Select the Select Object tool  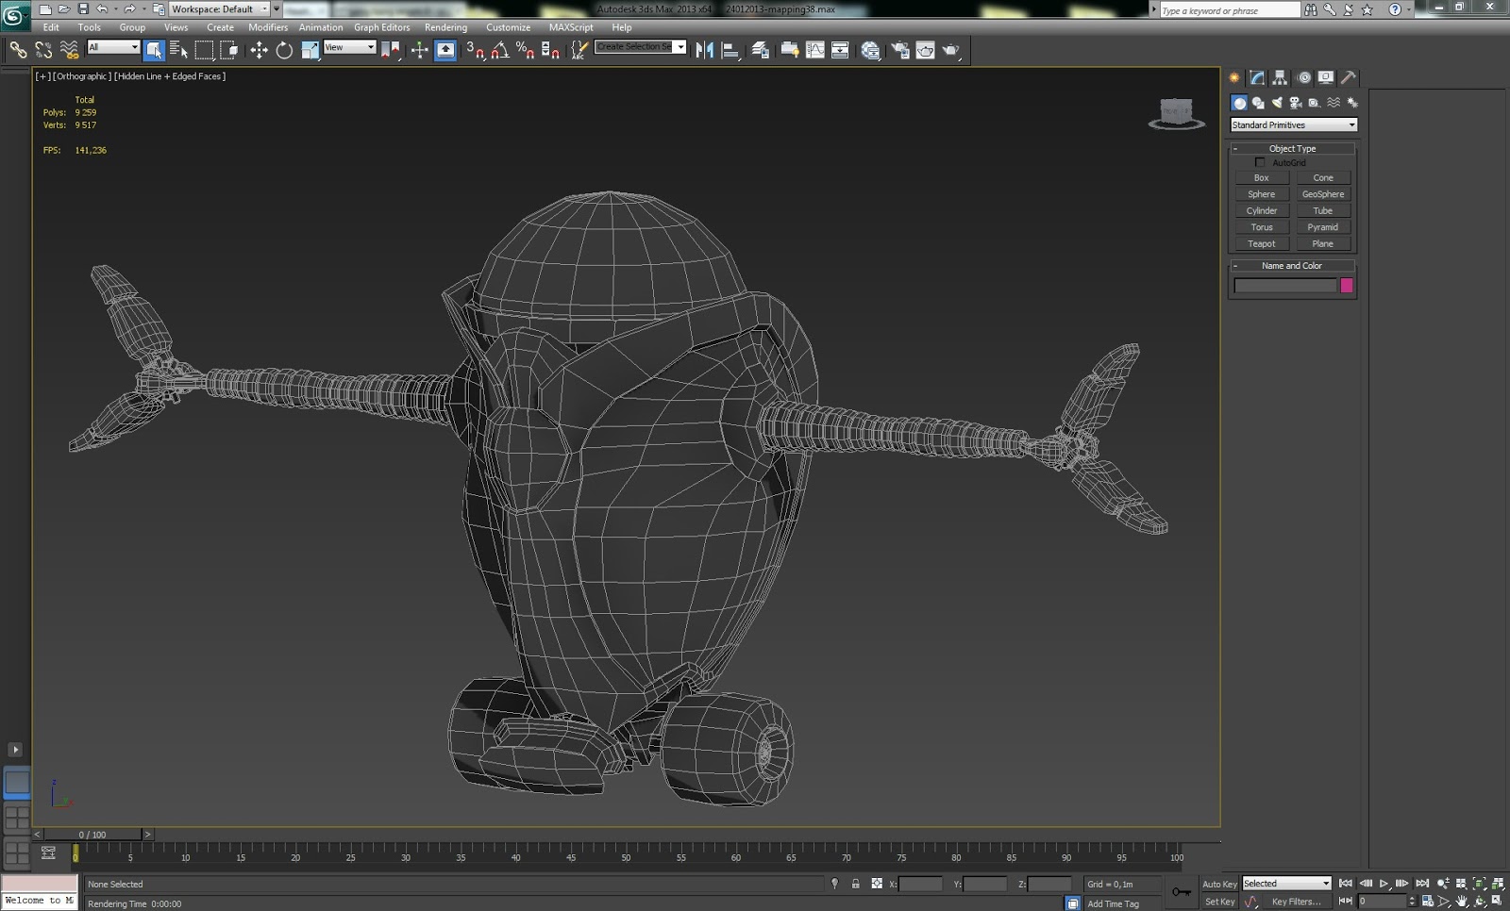pos(154,50)
